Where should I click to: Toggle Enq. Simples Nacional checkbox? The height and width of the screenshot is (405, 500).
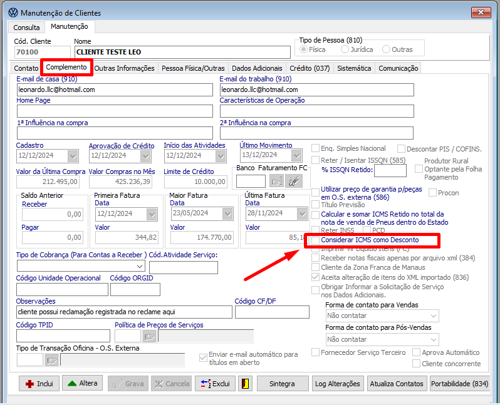315,148
